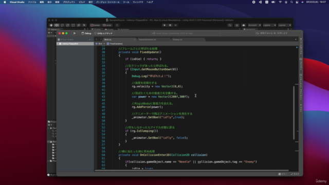Open the ヘルプ menu
Image resolution: width=329 pixels, height=185 pixels.
pos(150,2)
